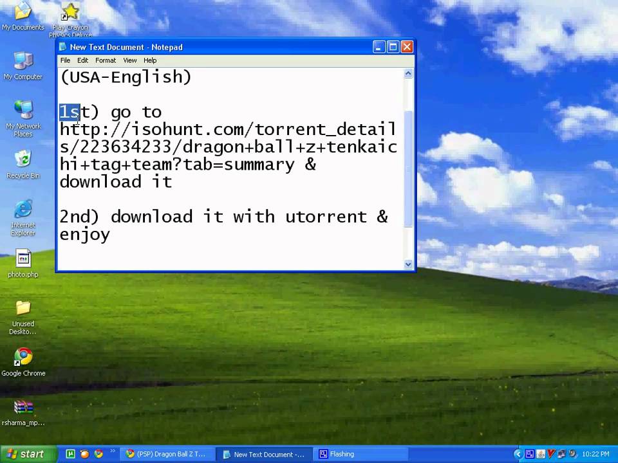618x463 pixels.
Task: Open the View menu in Notepad
Action: coord(129,60)
